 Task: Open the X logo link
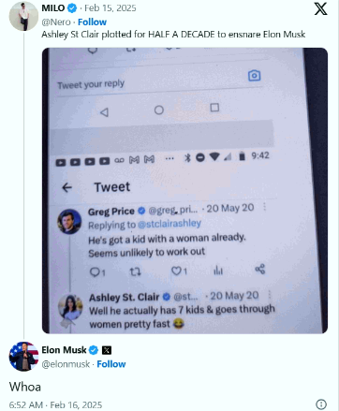pyautogui.click(x=321, y=8)
